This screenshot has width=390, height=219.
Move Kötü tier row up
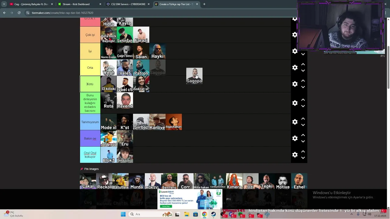[303, 81]
